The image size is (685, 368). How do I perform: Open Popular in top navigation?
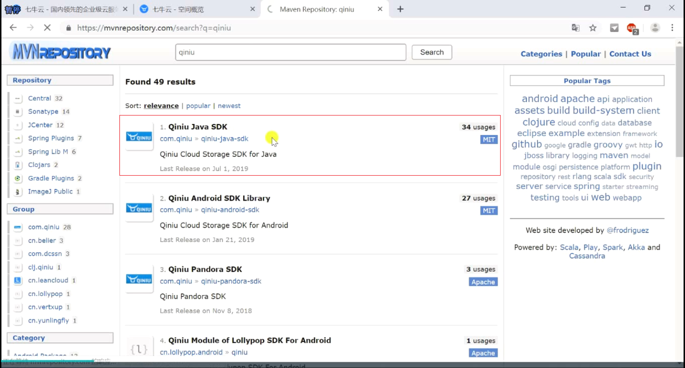click(586, 54)
